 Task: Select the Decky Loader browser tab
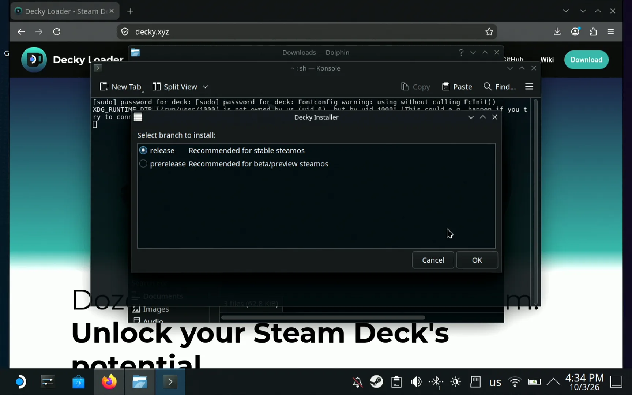[65, 11]
